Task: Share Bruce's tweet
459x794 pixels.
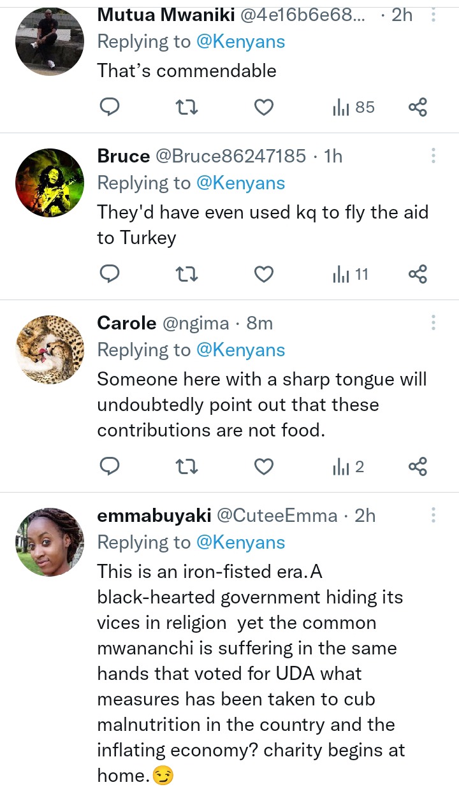Action: coord(418,275)
